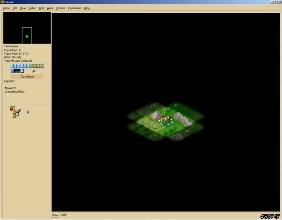Click the mountain tile left of the Explorer
Viewport: 282px width, 220px height.
click(x=156, y=116)
